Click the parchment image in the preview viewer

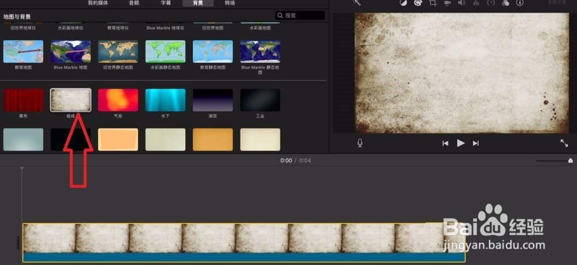[462, 73]
